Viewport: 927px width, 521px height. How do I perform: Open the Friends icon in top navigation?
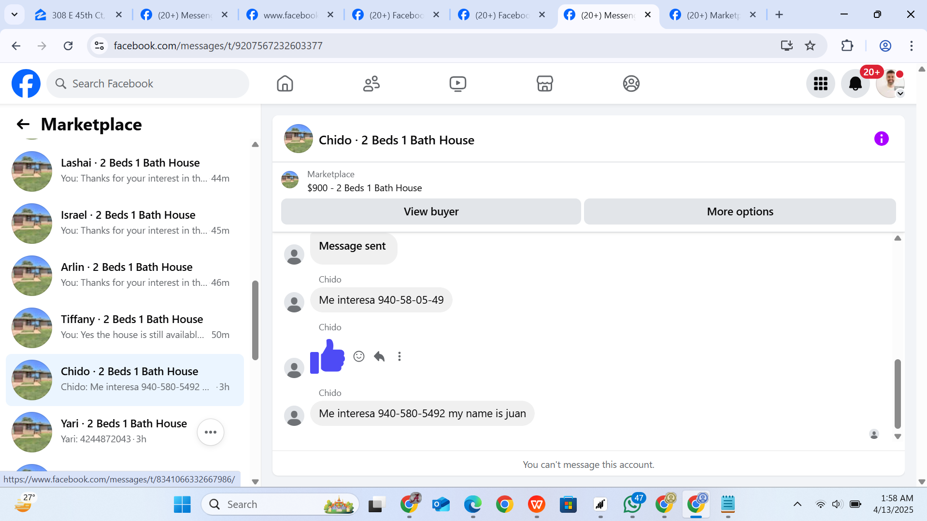(371, 84)
